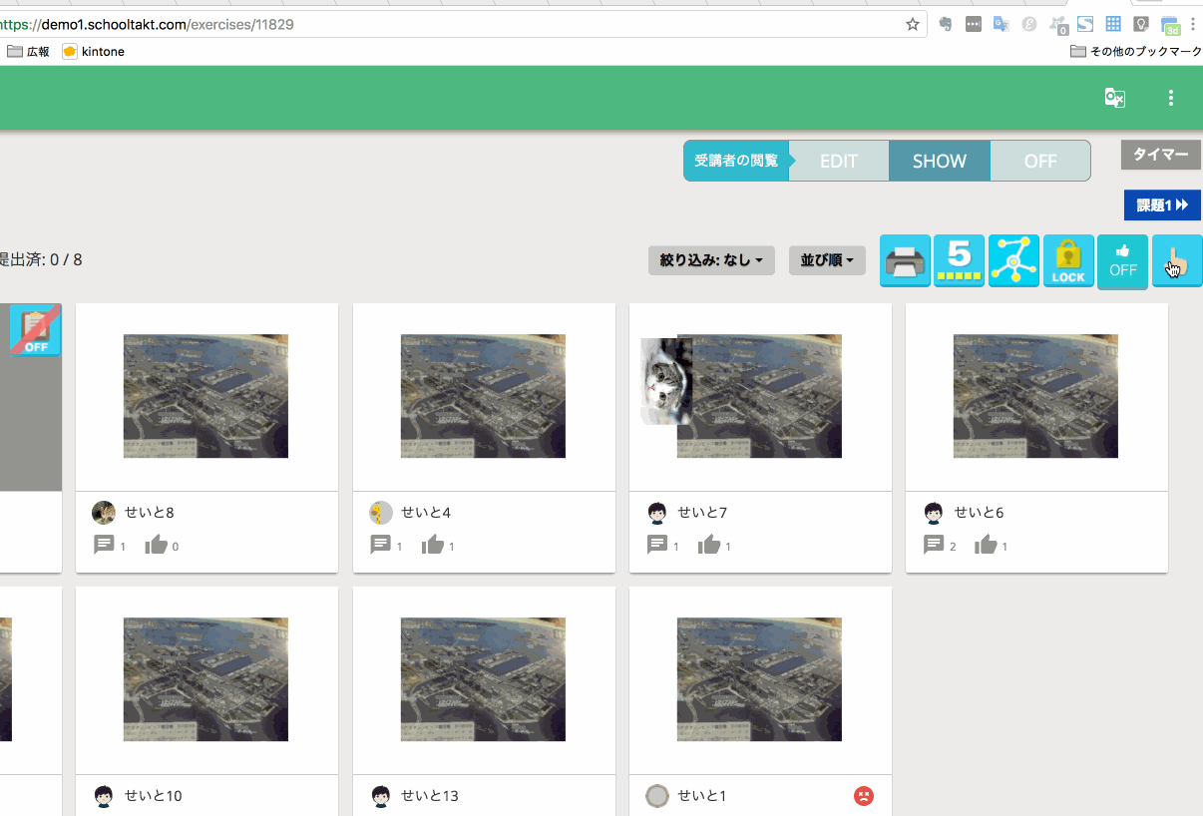This screenshot has width=1203, height=816.
Task: Click the cat photo on せいと7's card
Action: (665, 382)
